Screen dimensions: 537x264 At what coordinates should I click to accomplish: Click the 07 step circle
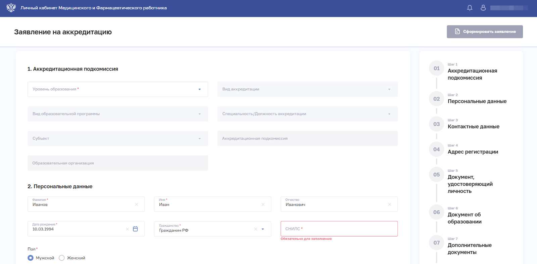click(x=436, y=243)
